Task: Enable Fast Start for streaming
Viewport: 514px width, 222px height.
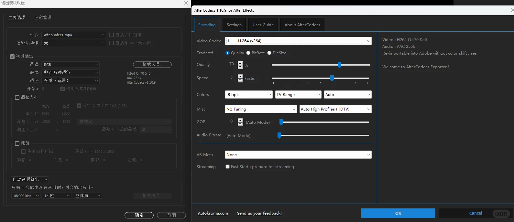Action: (228, 167)
